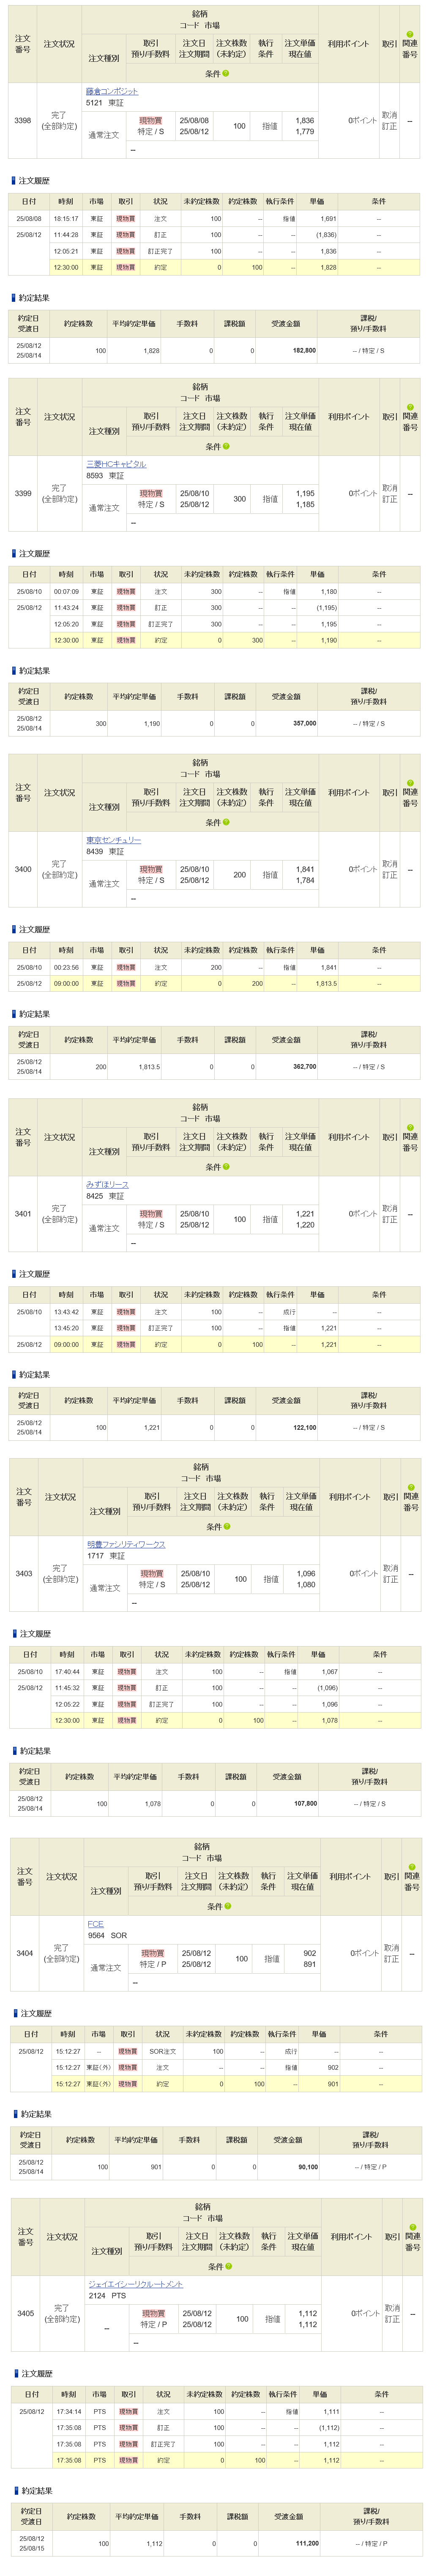Click order number 3400
437x2576 pixels.
click(22, 869)
